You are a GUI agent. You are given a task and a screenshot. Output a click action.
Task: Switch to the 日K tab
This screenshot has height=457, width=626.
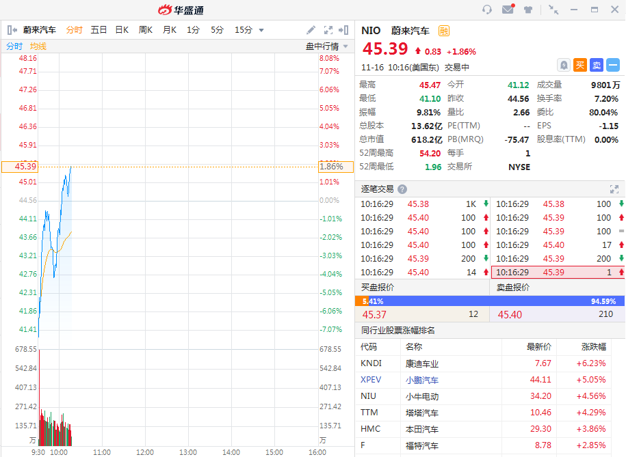(122, 30)
